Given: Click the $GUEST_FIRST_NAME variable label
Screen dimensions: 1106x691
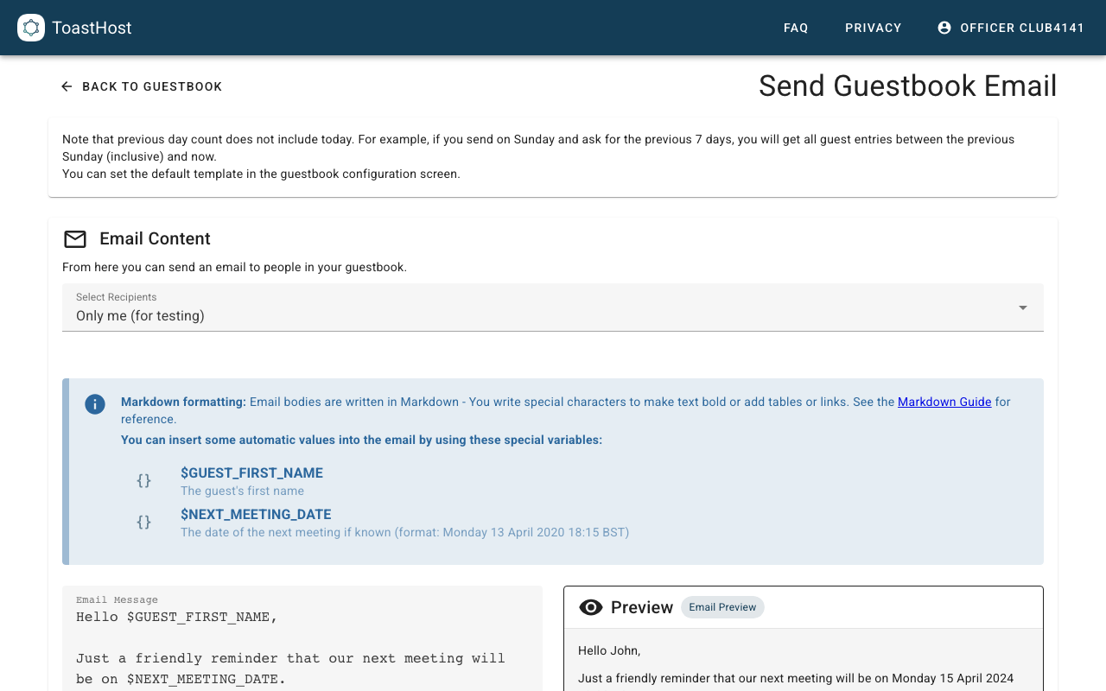Looking at the screenshot, I should [251, 472].
